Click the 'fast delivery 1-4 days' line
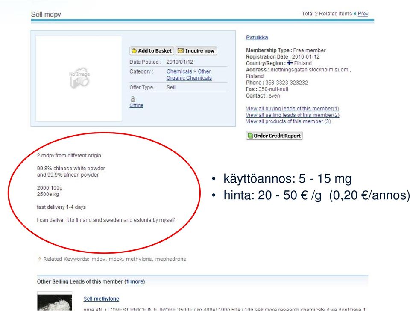 (61, 207)
